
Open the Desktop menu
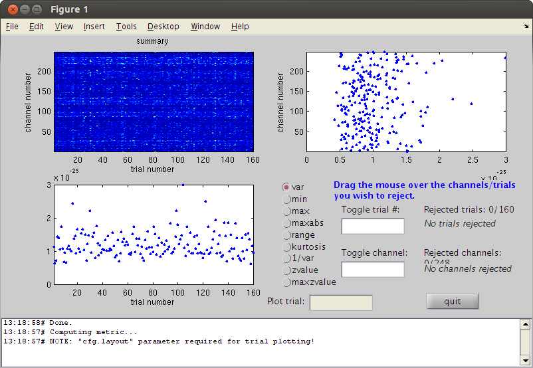coord(163,27)
